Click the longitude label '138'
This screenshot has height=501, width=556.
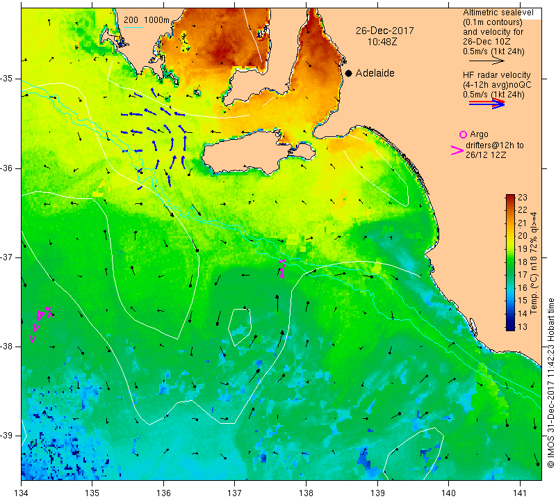(x=306, y=493)
